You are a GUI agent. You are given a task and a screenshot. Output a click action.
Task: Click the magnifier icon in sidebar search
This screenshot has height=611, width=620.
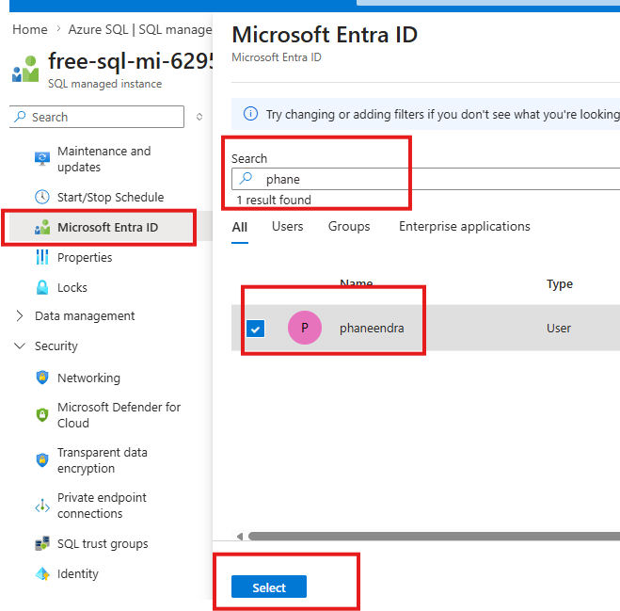coord(20,117)
